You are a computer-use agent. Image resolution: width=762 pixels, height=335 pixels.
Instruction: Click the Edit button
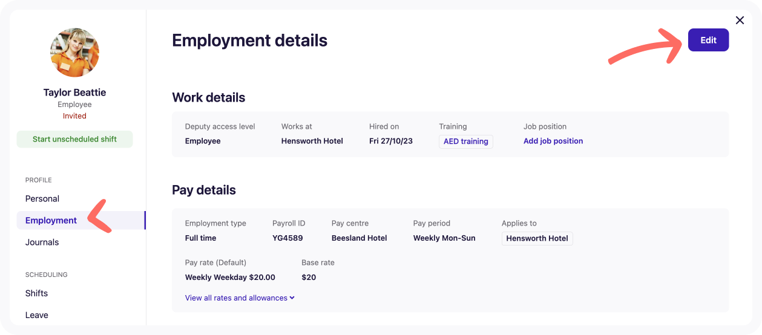pos(708,40)
